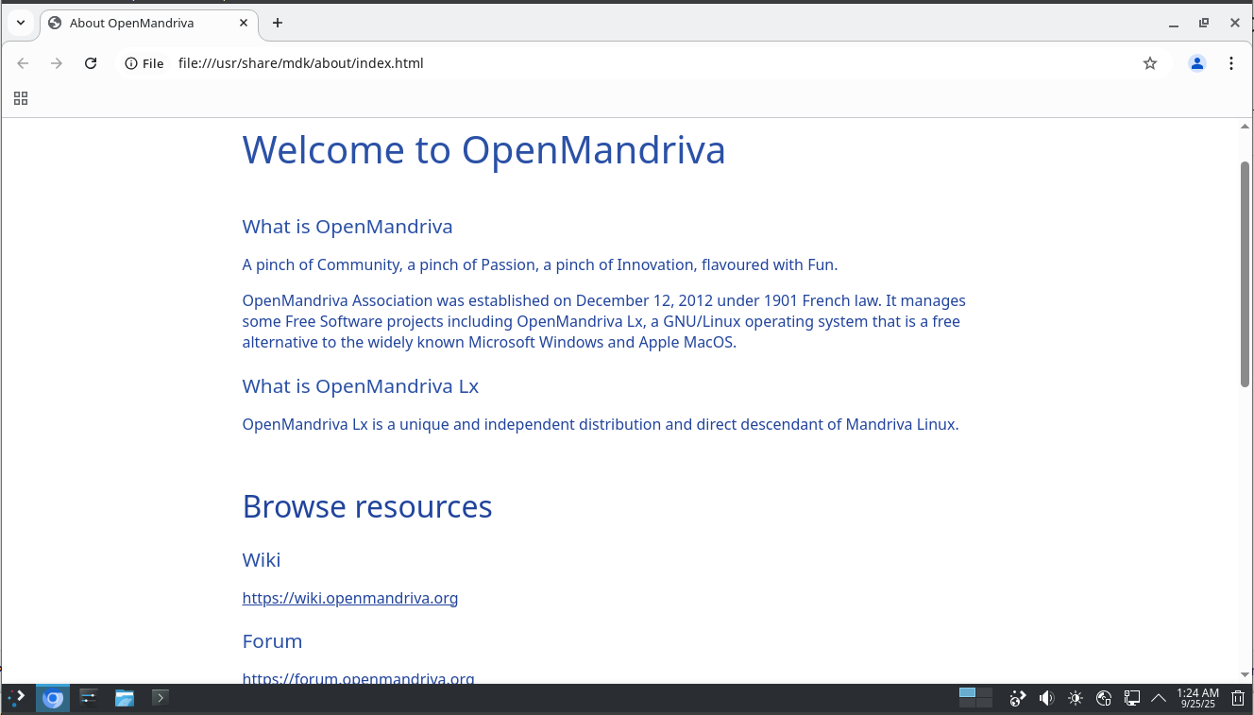Image resolution: width=1254 pixels, height=715 pixels.
Task: View site information via File icon
Action: pyautogui.click(x=144, y=63)
